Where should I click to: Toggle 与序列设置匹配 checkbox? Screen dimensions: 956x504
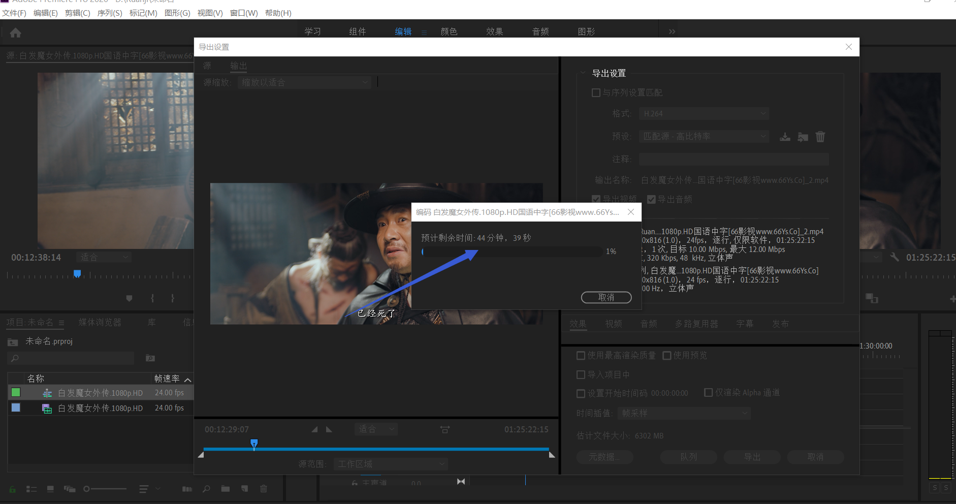(x=596, y=92)
